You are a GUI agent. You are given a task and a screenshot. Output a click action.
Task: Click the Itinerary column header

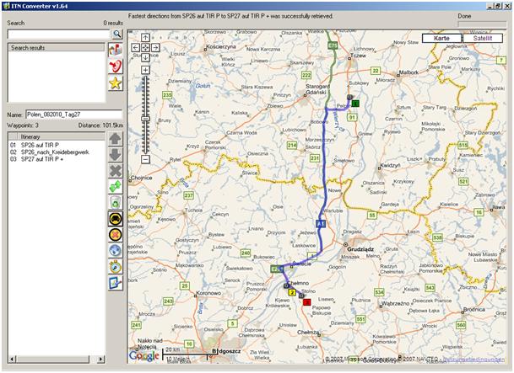coord(61,136)
